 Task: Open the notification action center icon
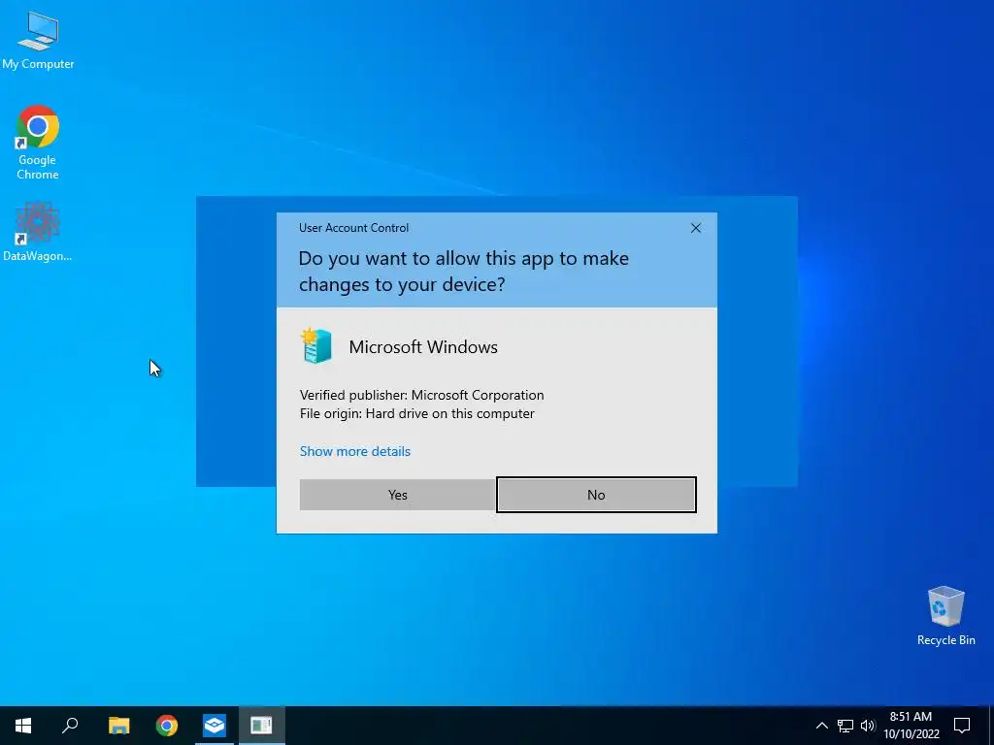click(962, 726)
